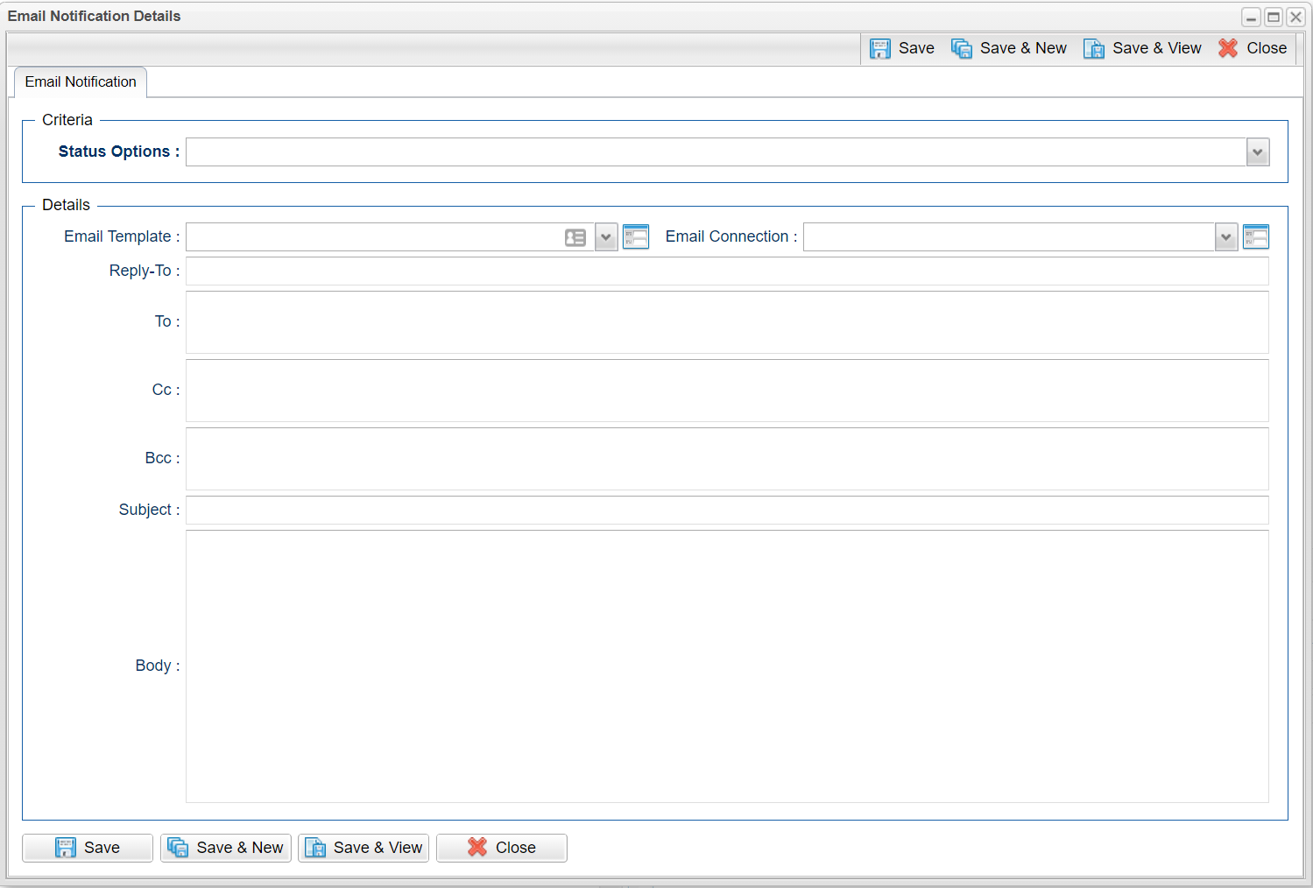Expand the Status Options dropdown
This screenshot has height=888, width=1313.
(1257, 152)
